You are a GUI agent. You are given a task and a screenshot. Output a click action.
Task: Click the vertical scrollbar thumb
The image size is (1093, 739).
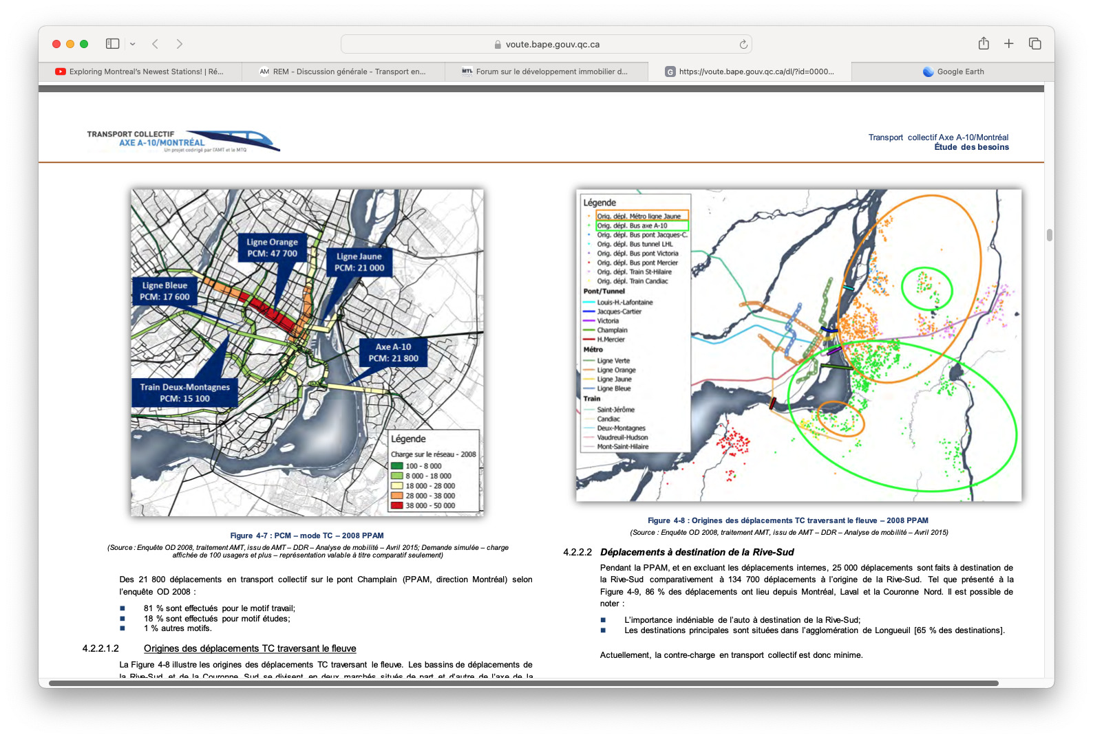click(x=1049, y=235)
